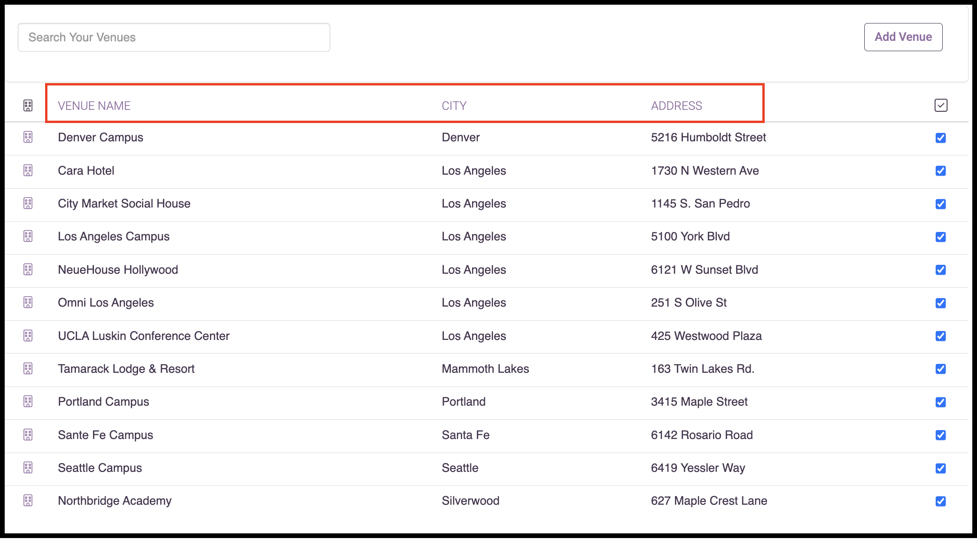This screenshot has width=977, height=539.
Task: Open the Seattle Campus venue
Action: tap(100, 468)
